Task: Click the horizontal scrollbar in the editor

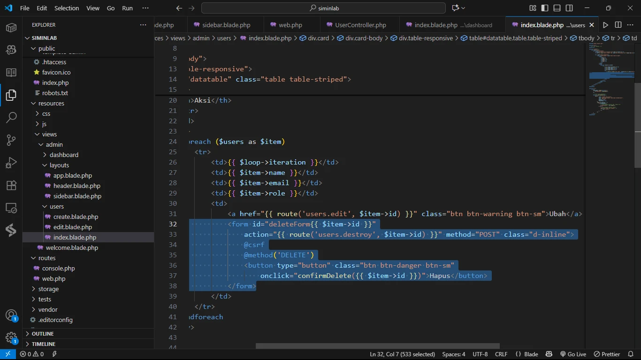Action: (377, 346)
